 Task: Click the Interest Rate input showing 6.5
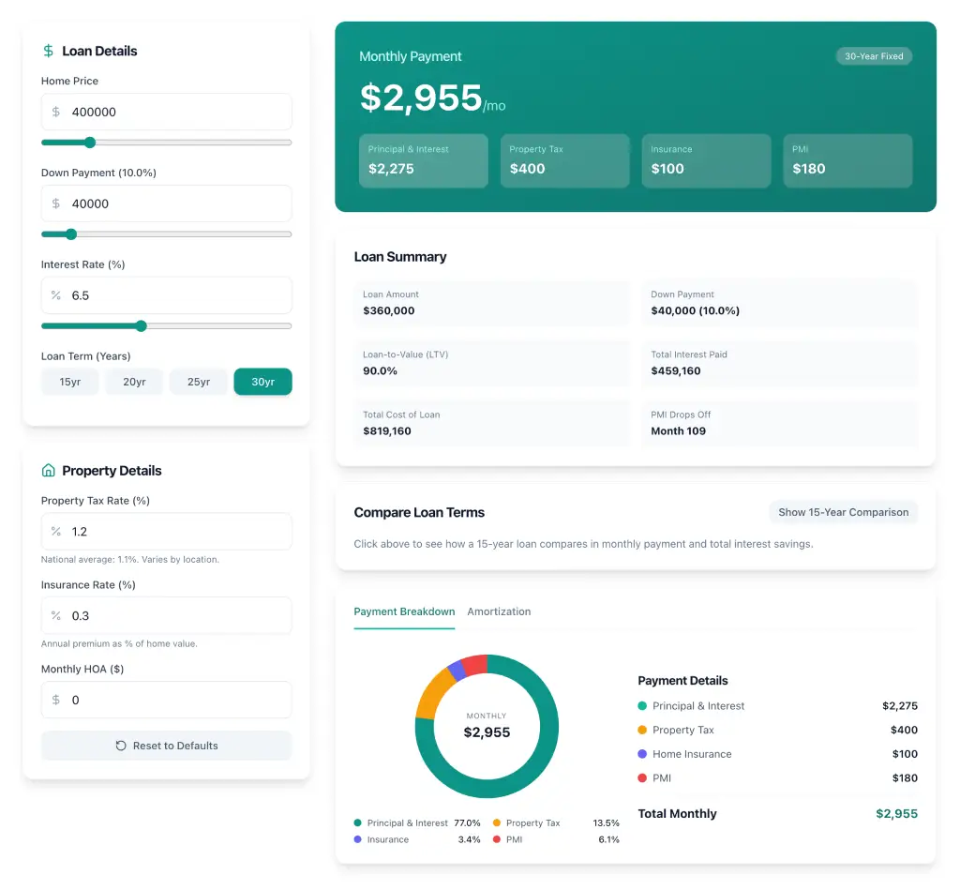click(x=167, y=295)
